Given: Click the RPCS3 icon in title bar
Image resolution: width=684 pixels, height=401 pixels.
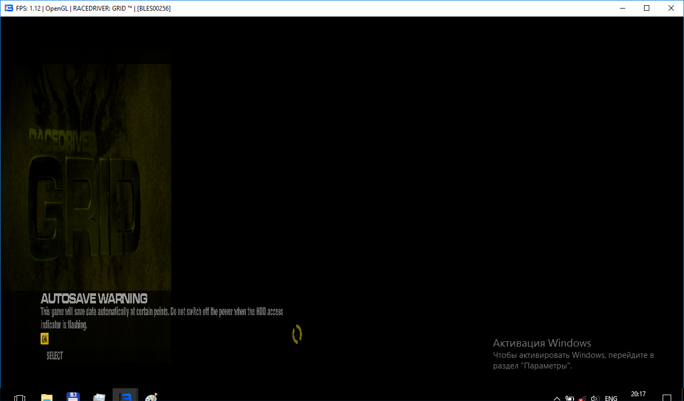Looking at the screenshot, I should click(x=8, y=8).
